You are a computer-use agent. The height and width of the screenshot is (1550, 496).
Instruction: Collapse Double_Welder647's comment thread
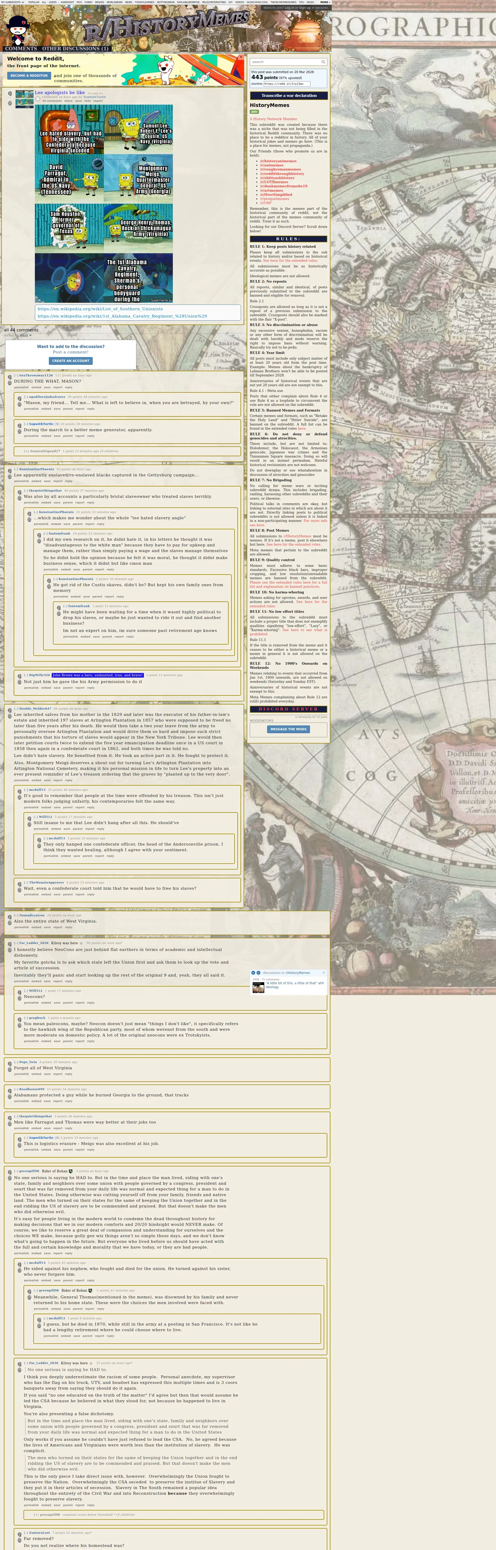16,709
